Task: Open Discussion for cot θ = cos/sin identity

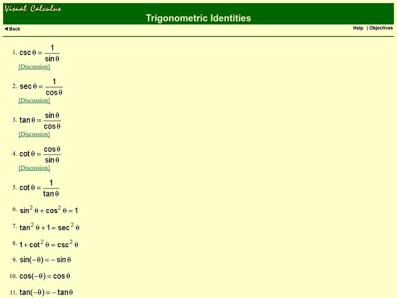Action: (x=34, y=168)
